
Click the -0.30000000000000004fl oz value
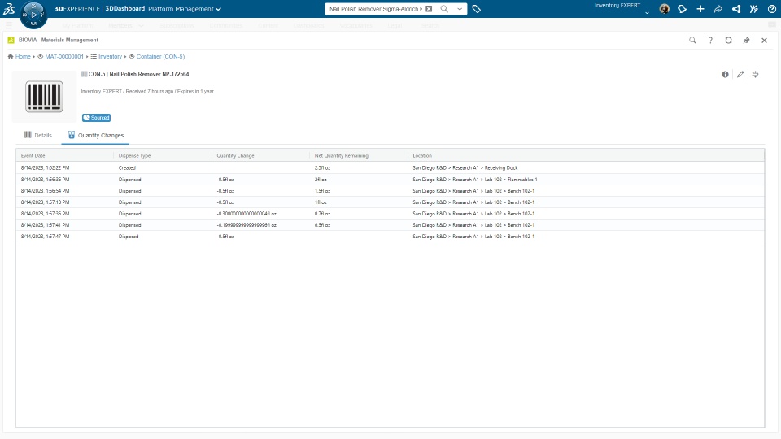[247, 214]
